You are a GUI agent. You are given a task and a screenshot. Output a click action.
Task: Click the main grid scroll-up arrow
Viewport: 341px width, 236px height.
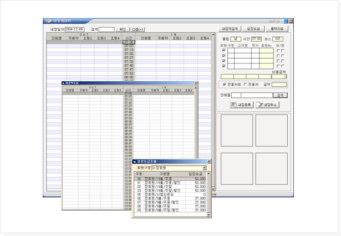click(212, 35)
